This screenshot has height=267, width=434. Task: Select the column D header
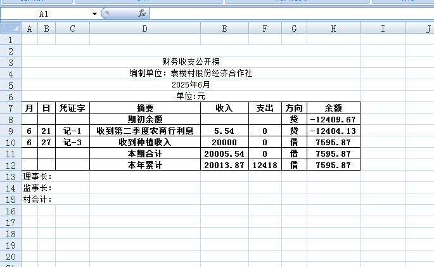pyautogui.click(x=144, y=29)
